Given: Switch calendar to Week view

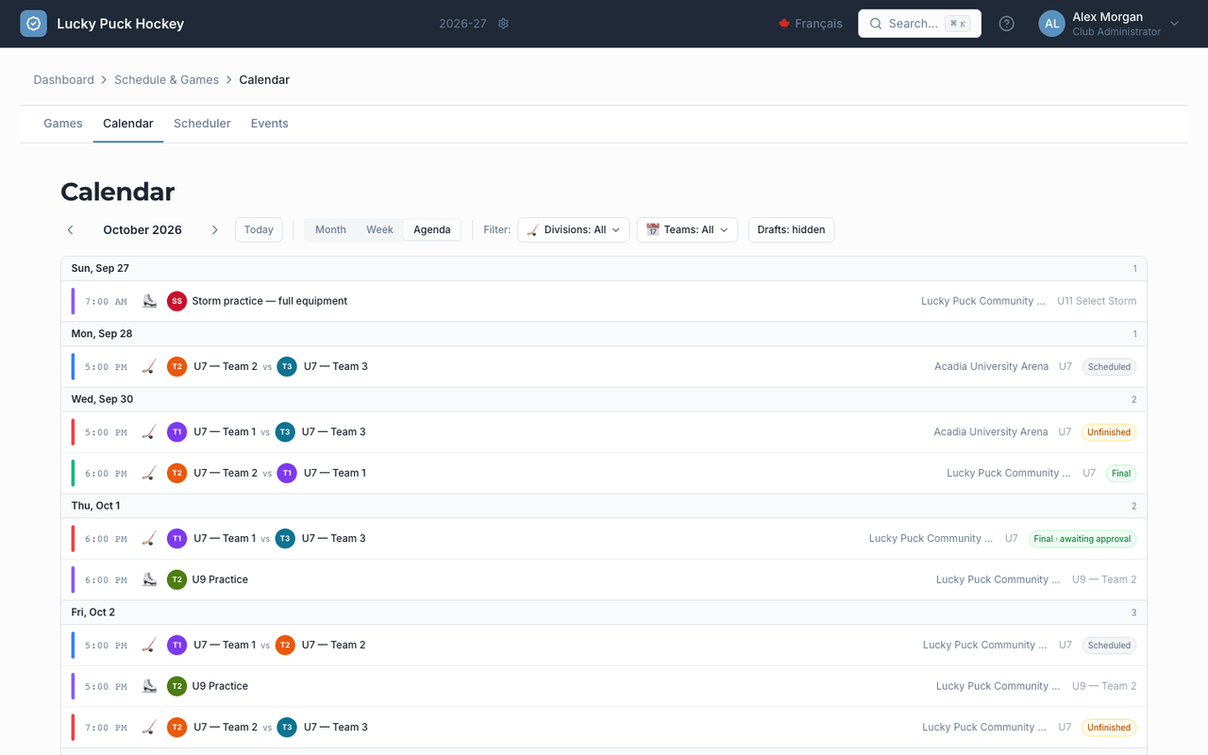Looking at the screenshot, I should point(379,229).
